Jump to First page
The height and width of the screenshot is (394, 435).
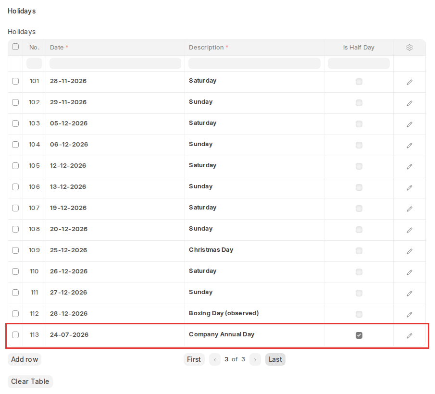point(194,359)
